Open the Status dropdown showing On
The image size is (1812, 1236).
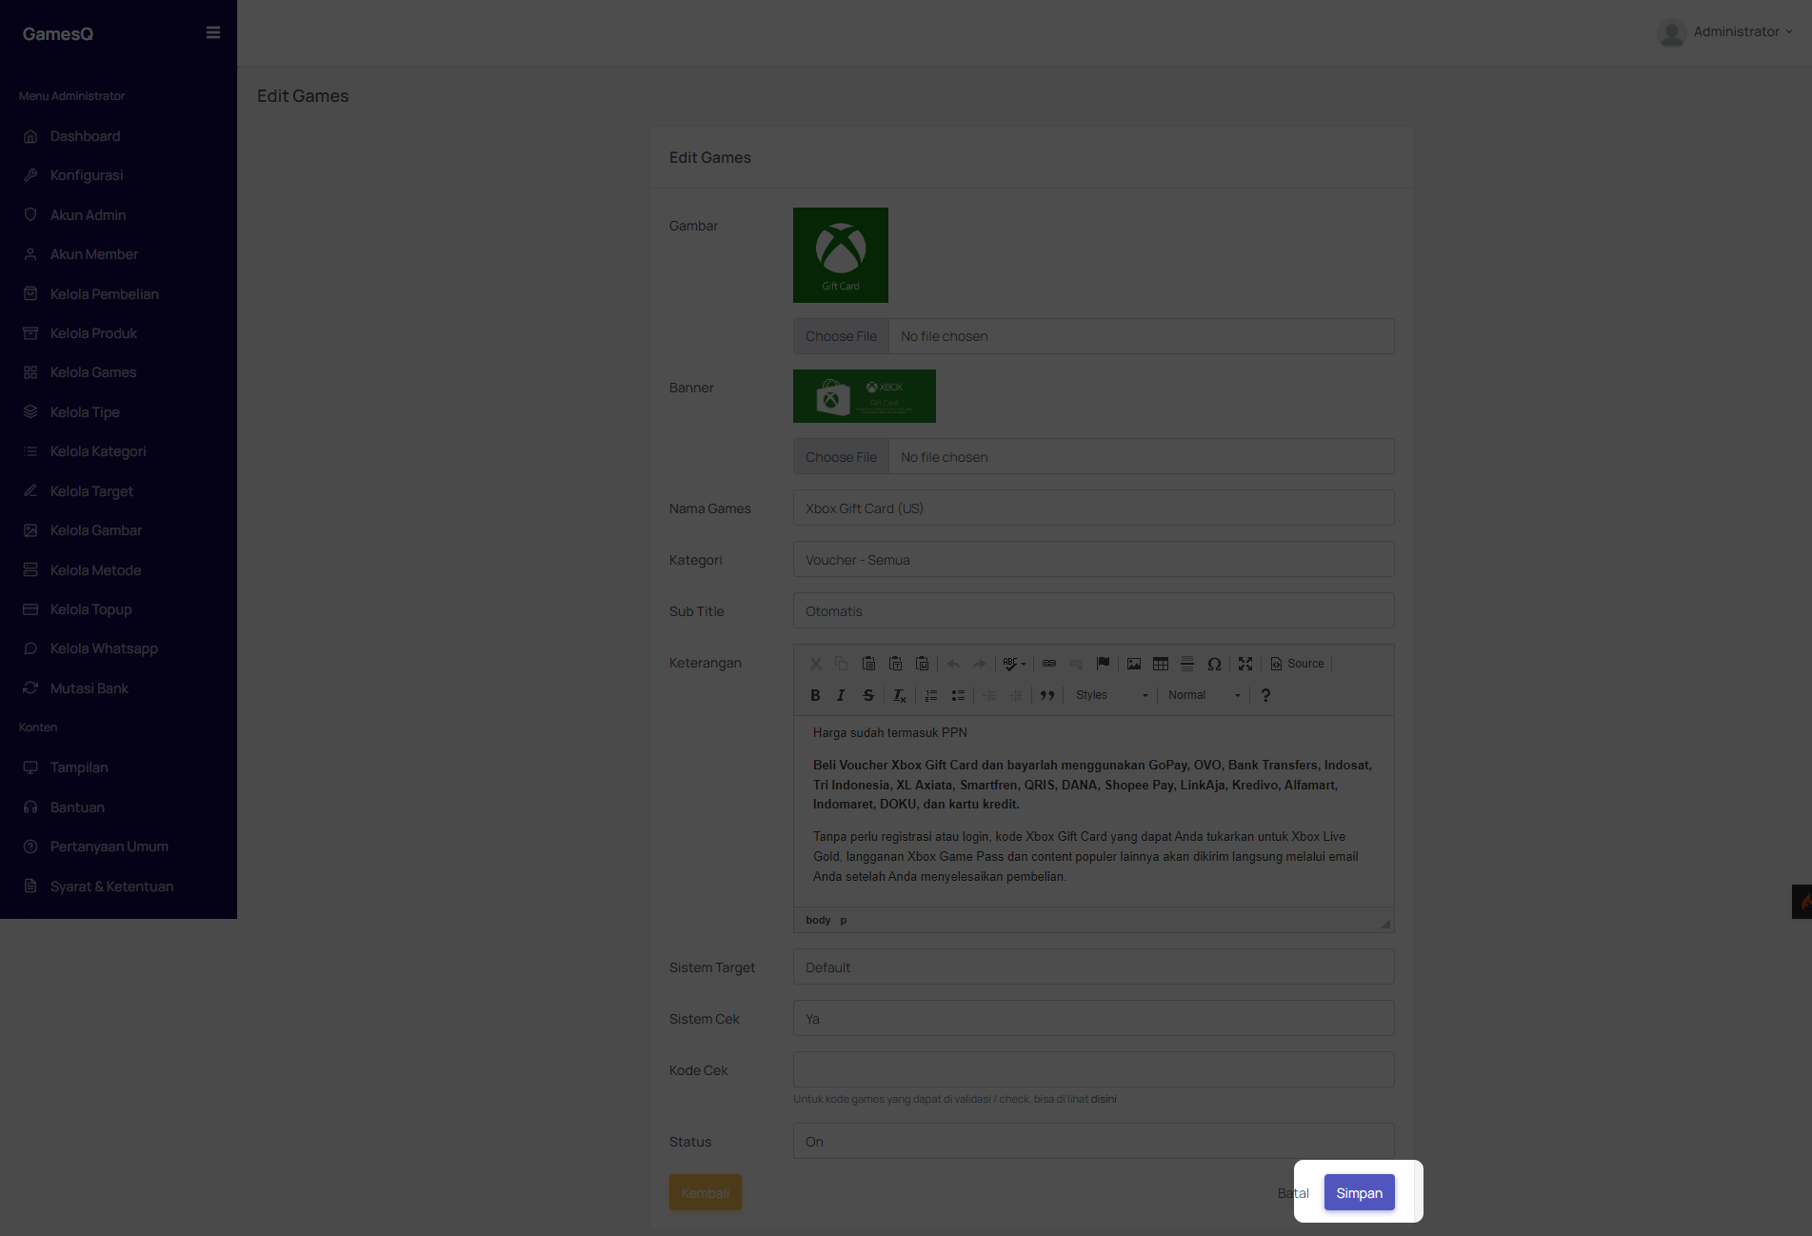1094,1142
